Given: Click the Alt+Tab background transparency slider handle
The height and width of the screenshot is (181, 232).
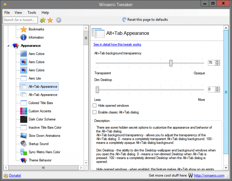Looking at the screenshot, I should (171, 63).
